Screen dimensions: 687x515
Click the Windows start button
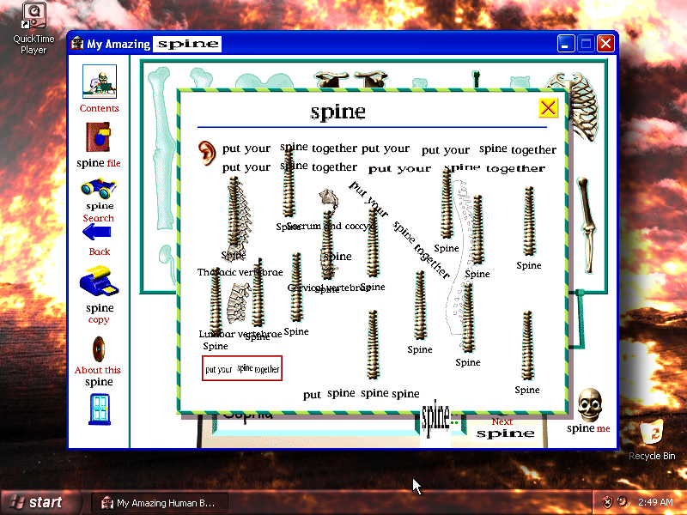coord(40,502)
